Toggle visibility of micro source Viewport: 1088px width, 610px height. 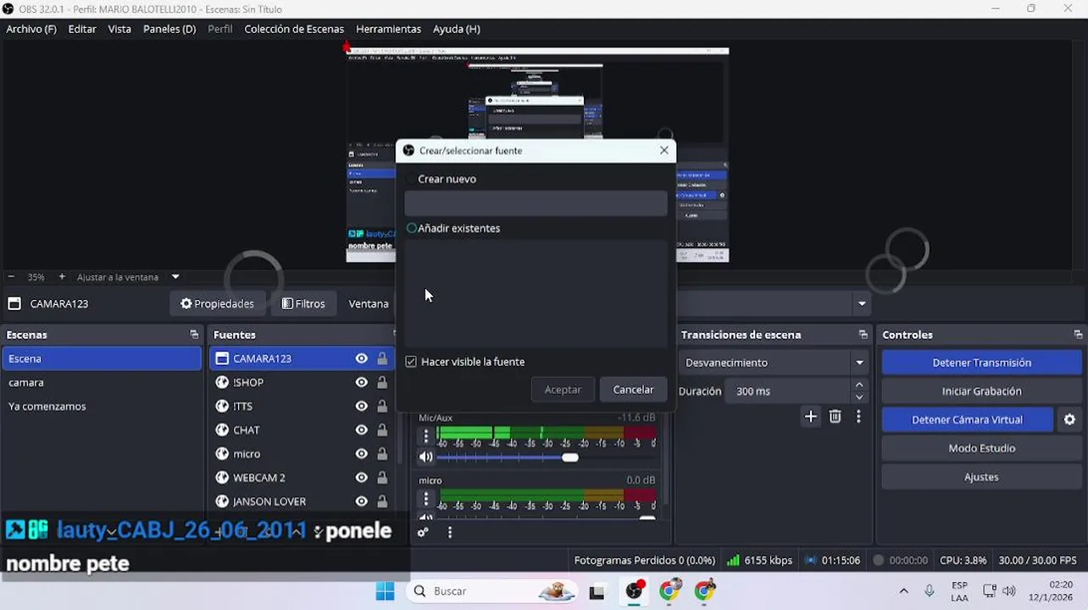point(362,453)
